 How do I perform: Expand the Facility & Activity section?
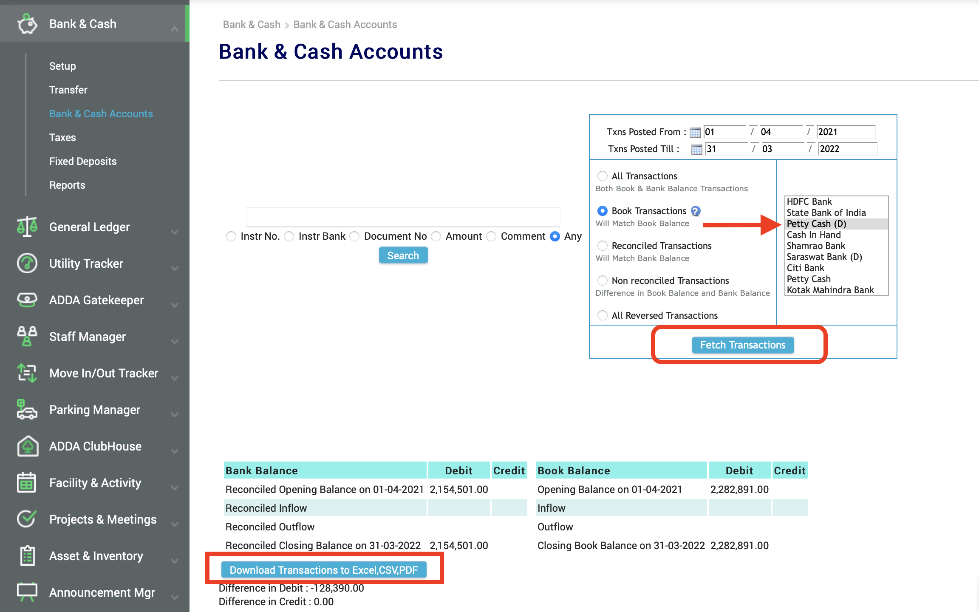pos(175,488)
